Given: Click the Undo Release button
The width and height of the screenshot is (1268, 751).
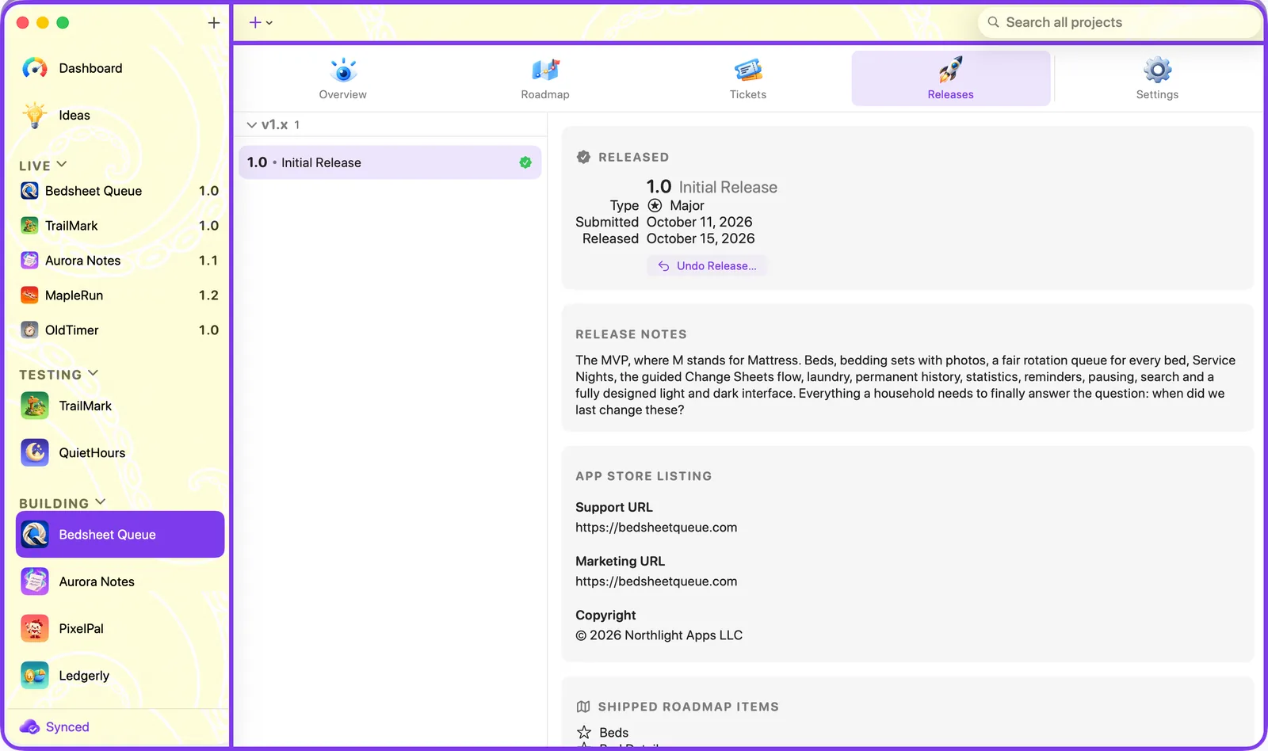Looking at the screenshot, I should click(707, 266).
